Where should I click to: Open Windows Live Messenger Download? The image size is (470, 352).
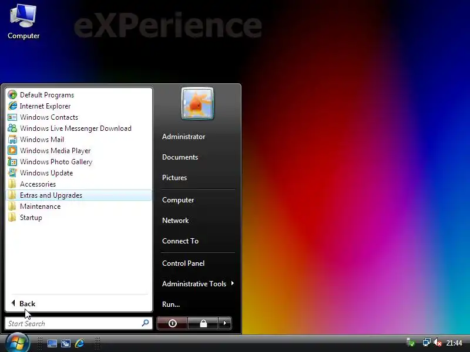coord(79,128)
